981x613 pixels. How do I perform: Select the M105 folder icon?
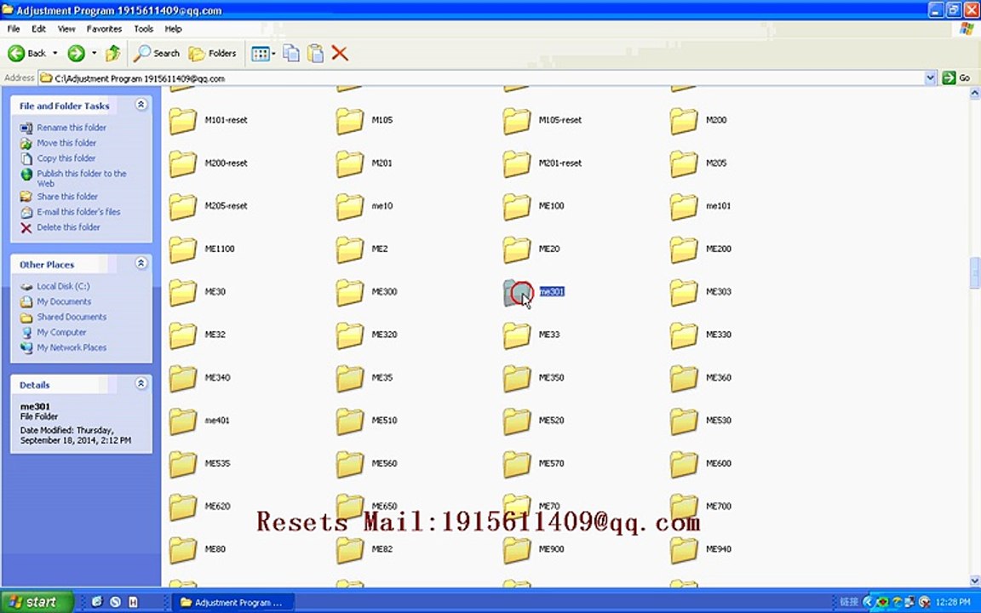(349, 121)
